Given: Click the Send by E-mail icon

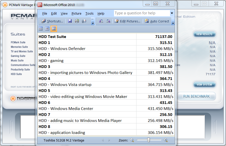Looking at the screenshot, I should click(x=84, y=21).
